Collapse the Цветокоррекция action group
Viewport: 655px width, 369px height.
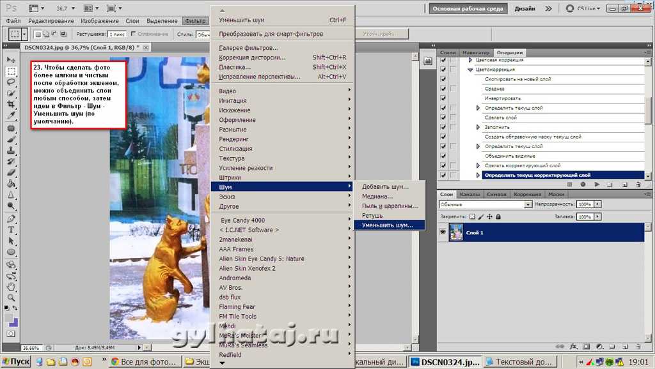(470, 70)
